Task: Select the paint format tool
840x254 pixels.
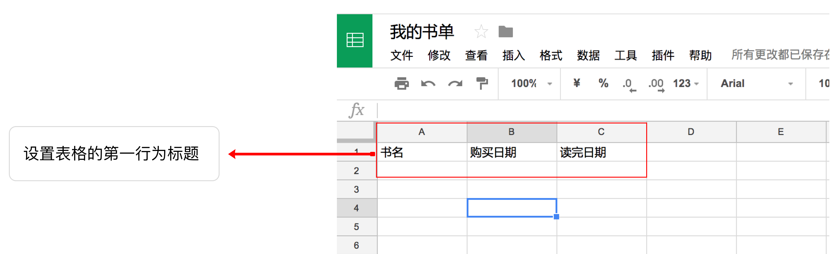Action: coord(482,83)
